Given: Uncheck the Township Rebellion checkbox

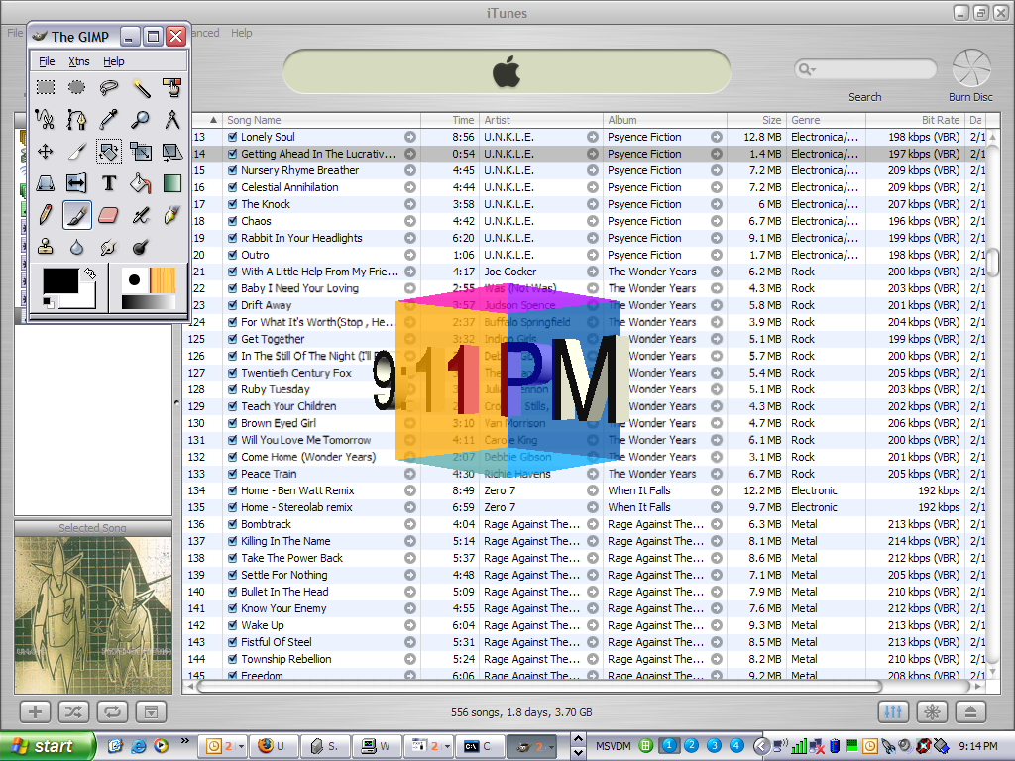Looking at the screenshot, I should point(232,659).
